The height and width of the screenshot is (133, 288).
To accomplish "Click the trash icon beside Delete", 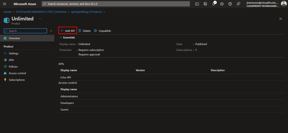I will click(80, 31).
